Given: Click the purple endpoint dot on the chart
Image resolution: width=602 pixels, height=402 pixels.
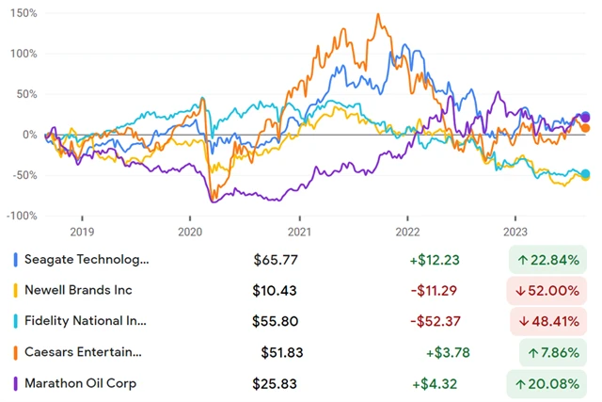Looking at the screenshot, I should (x=585, y=118).
